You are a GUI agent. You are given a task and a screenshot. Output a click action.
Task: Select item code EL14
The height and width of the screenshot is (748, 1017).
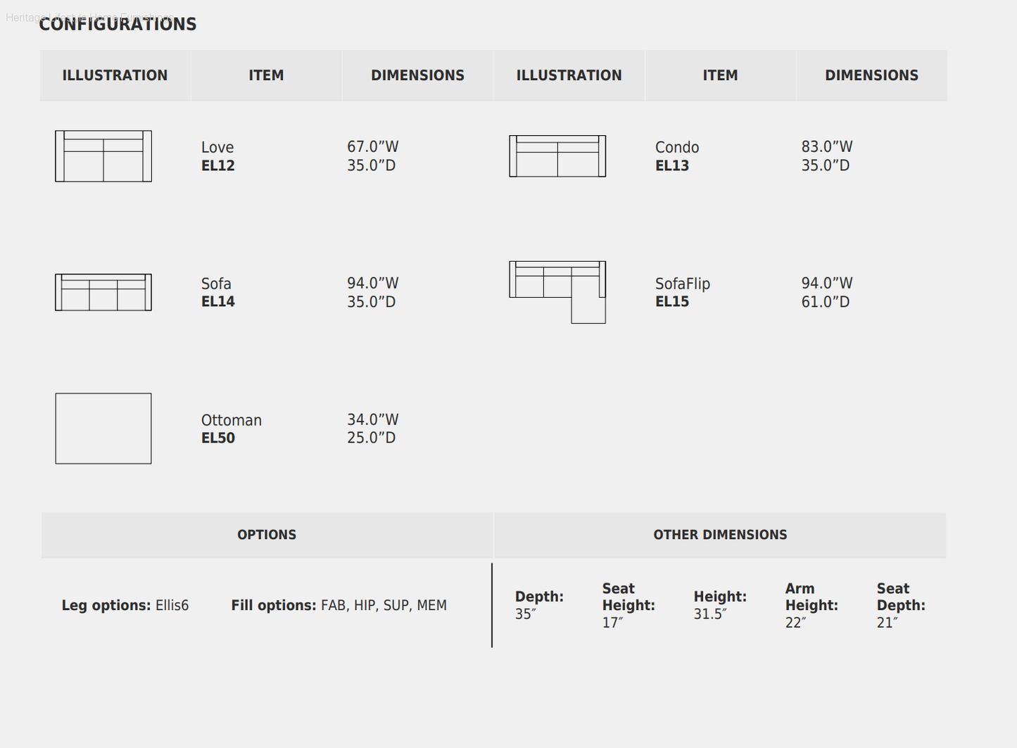pyautogui.click(x=218, y=302)
